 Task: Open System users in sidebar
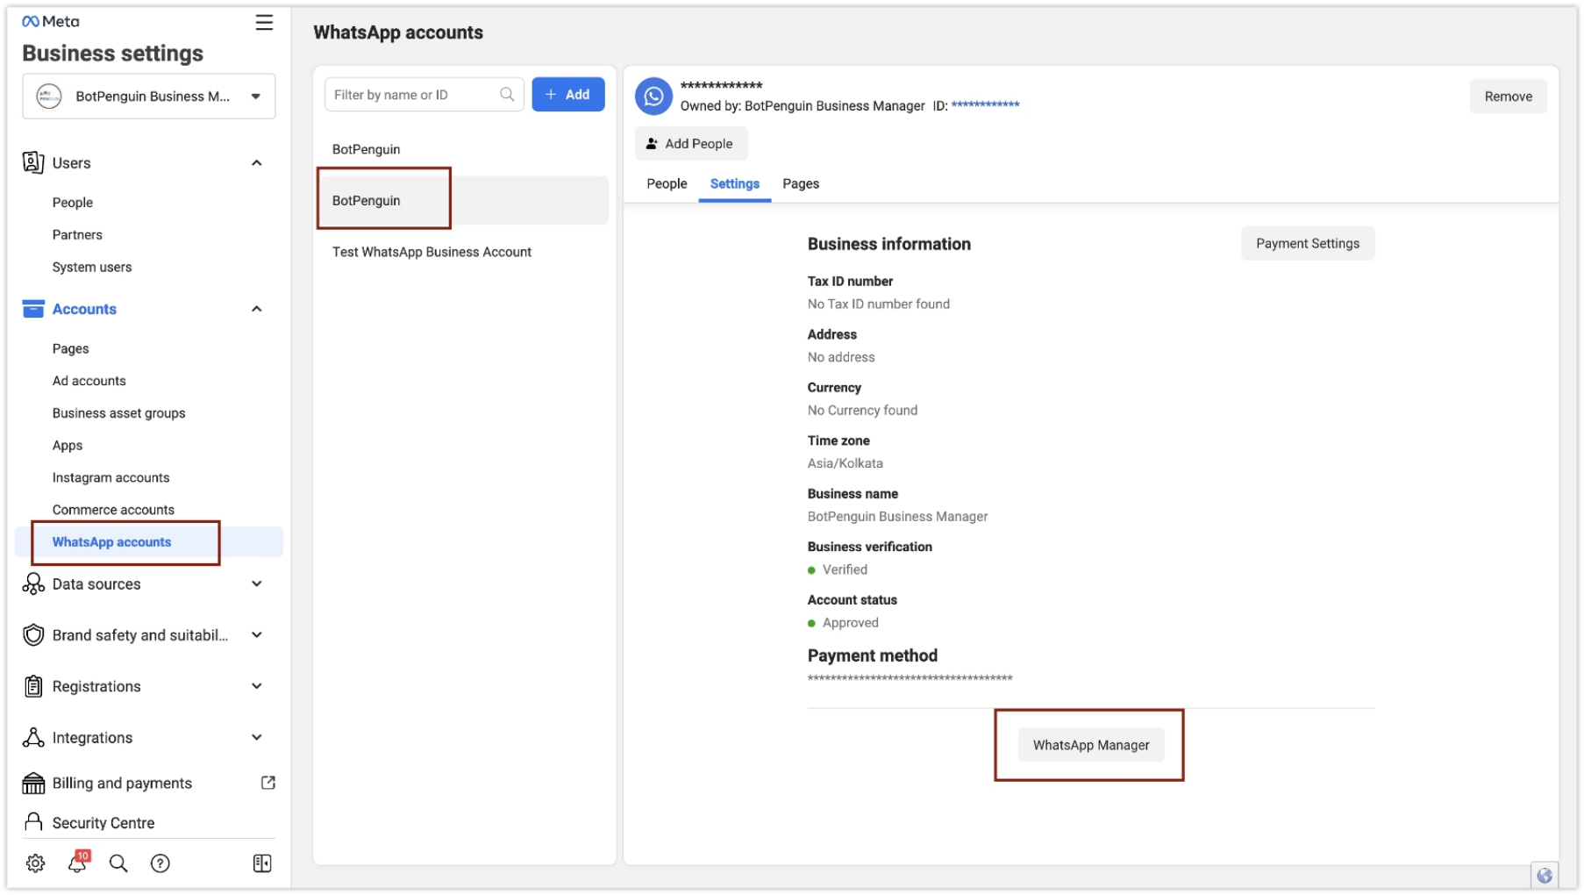tap(92, 268)
